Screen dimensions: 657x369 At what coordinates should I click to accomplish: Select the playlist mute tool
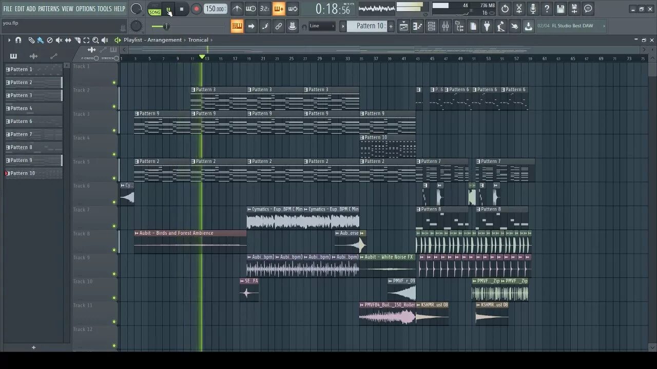(x=59, y=40)
